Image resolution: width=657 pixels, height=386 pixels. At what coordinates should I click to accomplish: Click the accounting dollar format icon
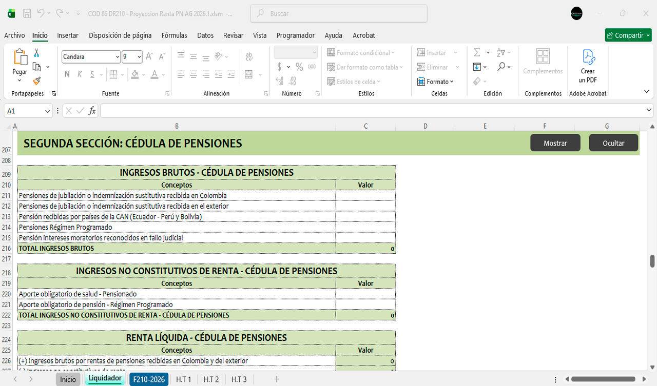279,67
